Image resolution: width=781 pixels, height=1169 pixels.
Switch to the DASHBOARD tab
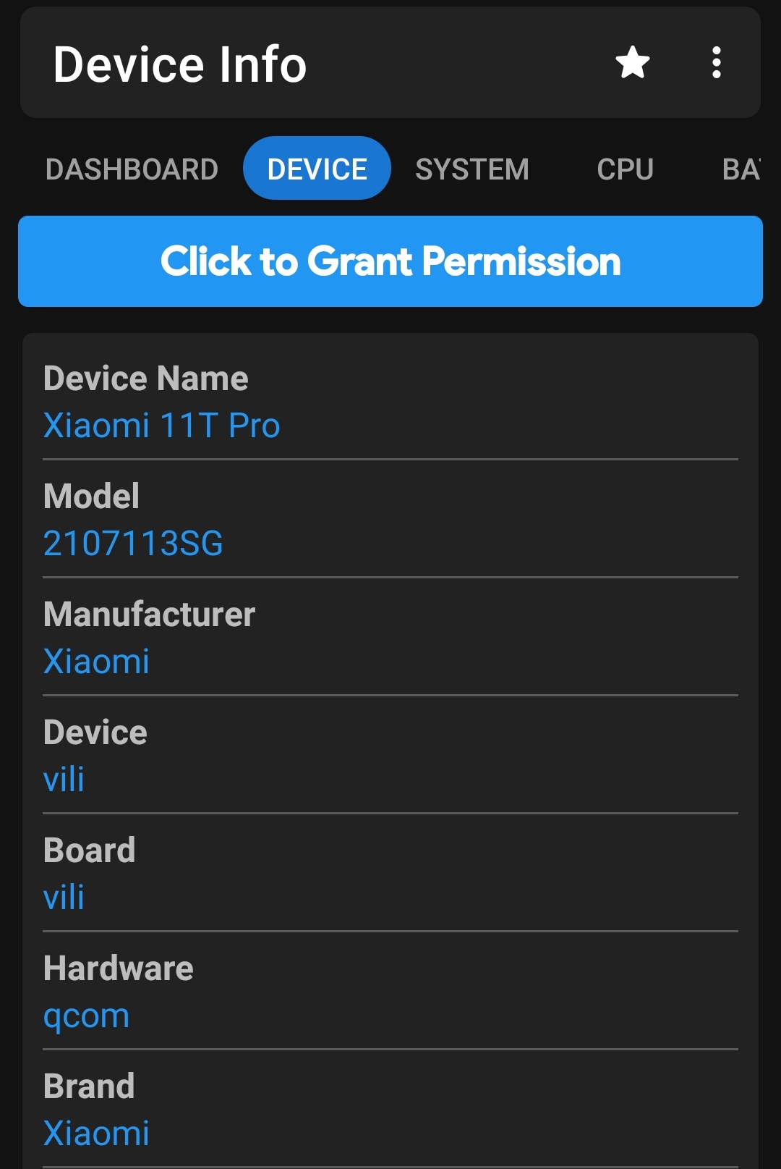[x=132, y=169]
